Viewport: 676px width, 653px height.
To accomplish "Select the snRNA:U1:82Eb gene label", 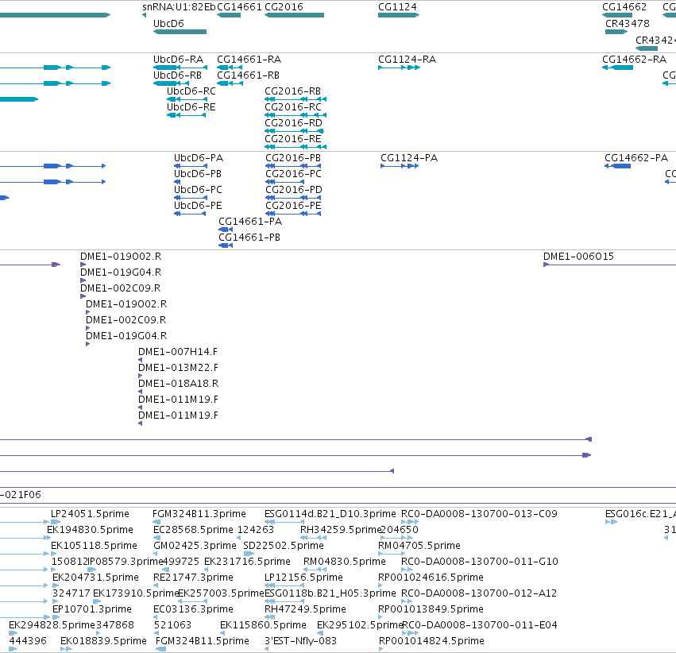I will point(179,7).
